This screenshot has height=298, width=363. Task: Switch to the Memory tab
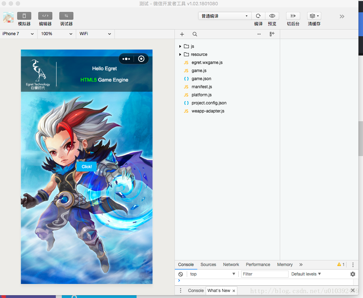click(x=285, y=265)
